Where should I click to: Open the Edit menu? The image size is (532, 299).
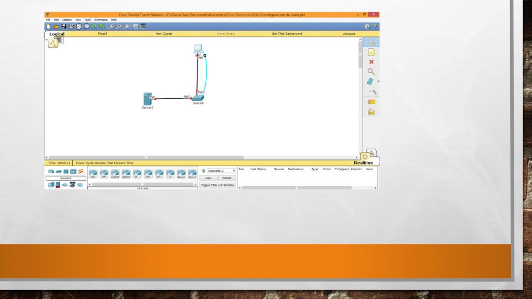pyautogui.click(x=56, y=20)
